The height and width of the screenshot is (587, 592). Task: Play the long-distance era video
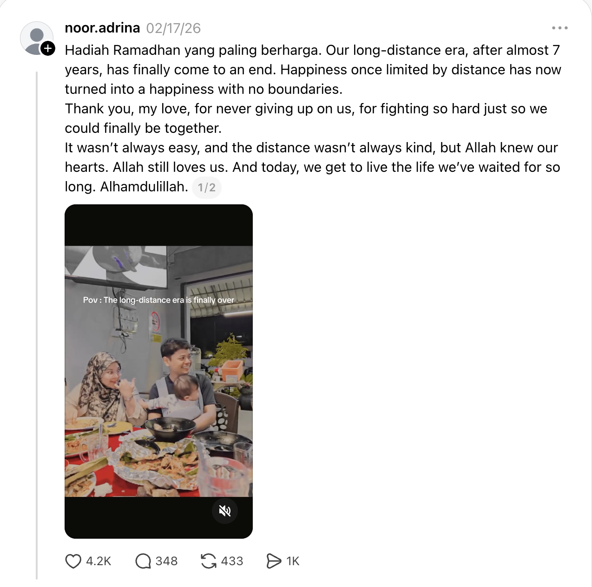(158, 372)
